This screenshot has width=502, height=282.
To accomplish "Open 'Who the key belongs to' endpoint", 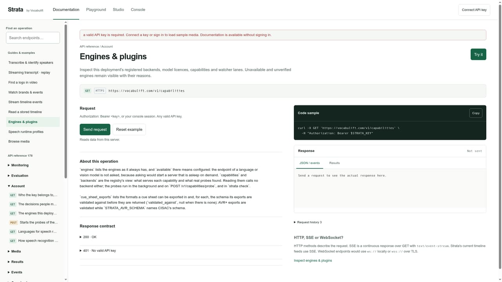I will coord(34,195).
